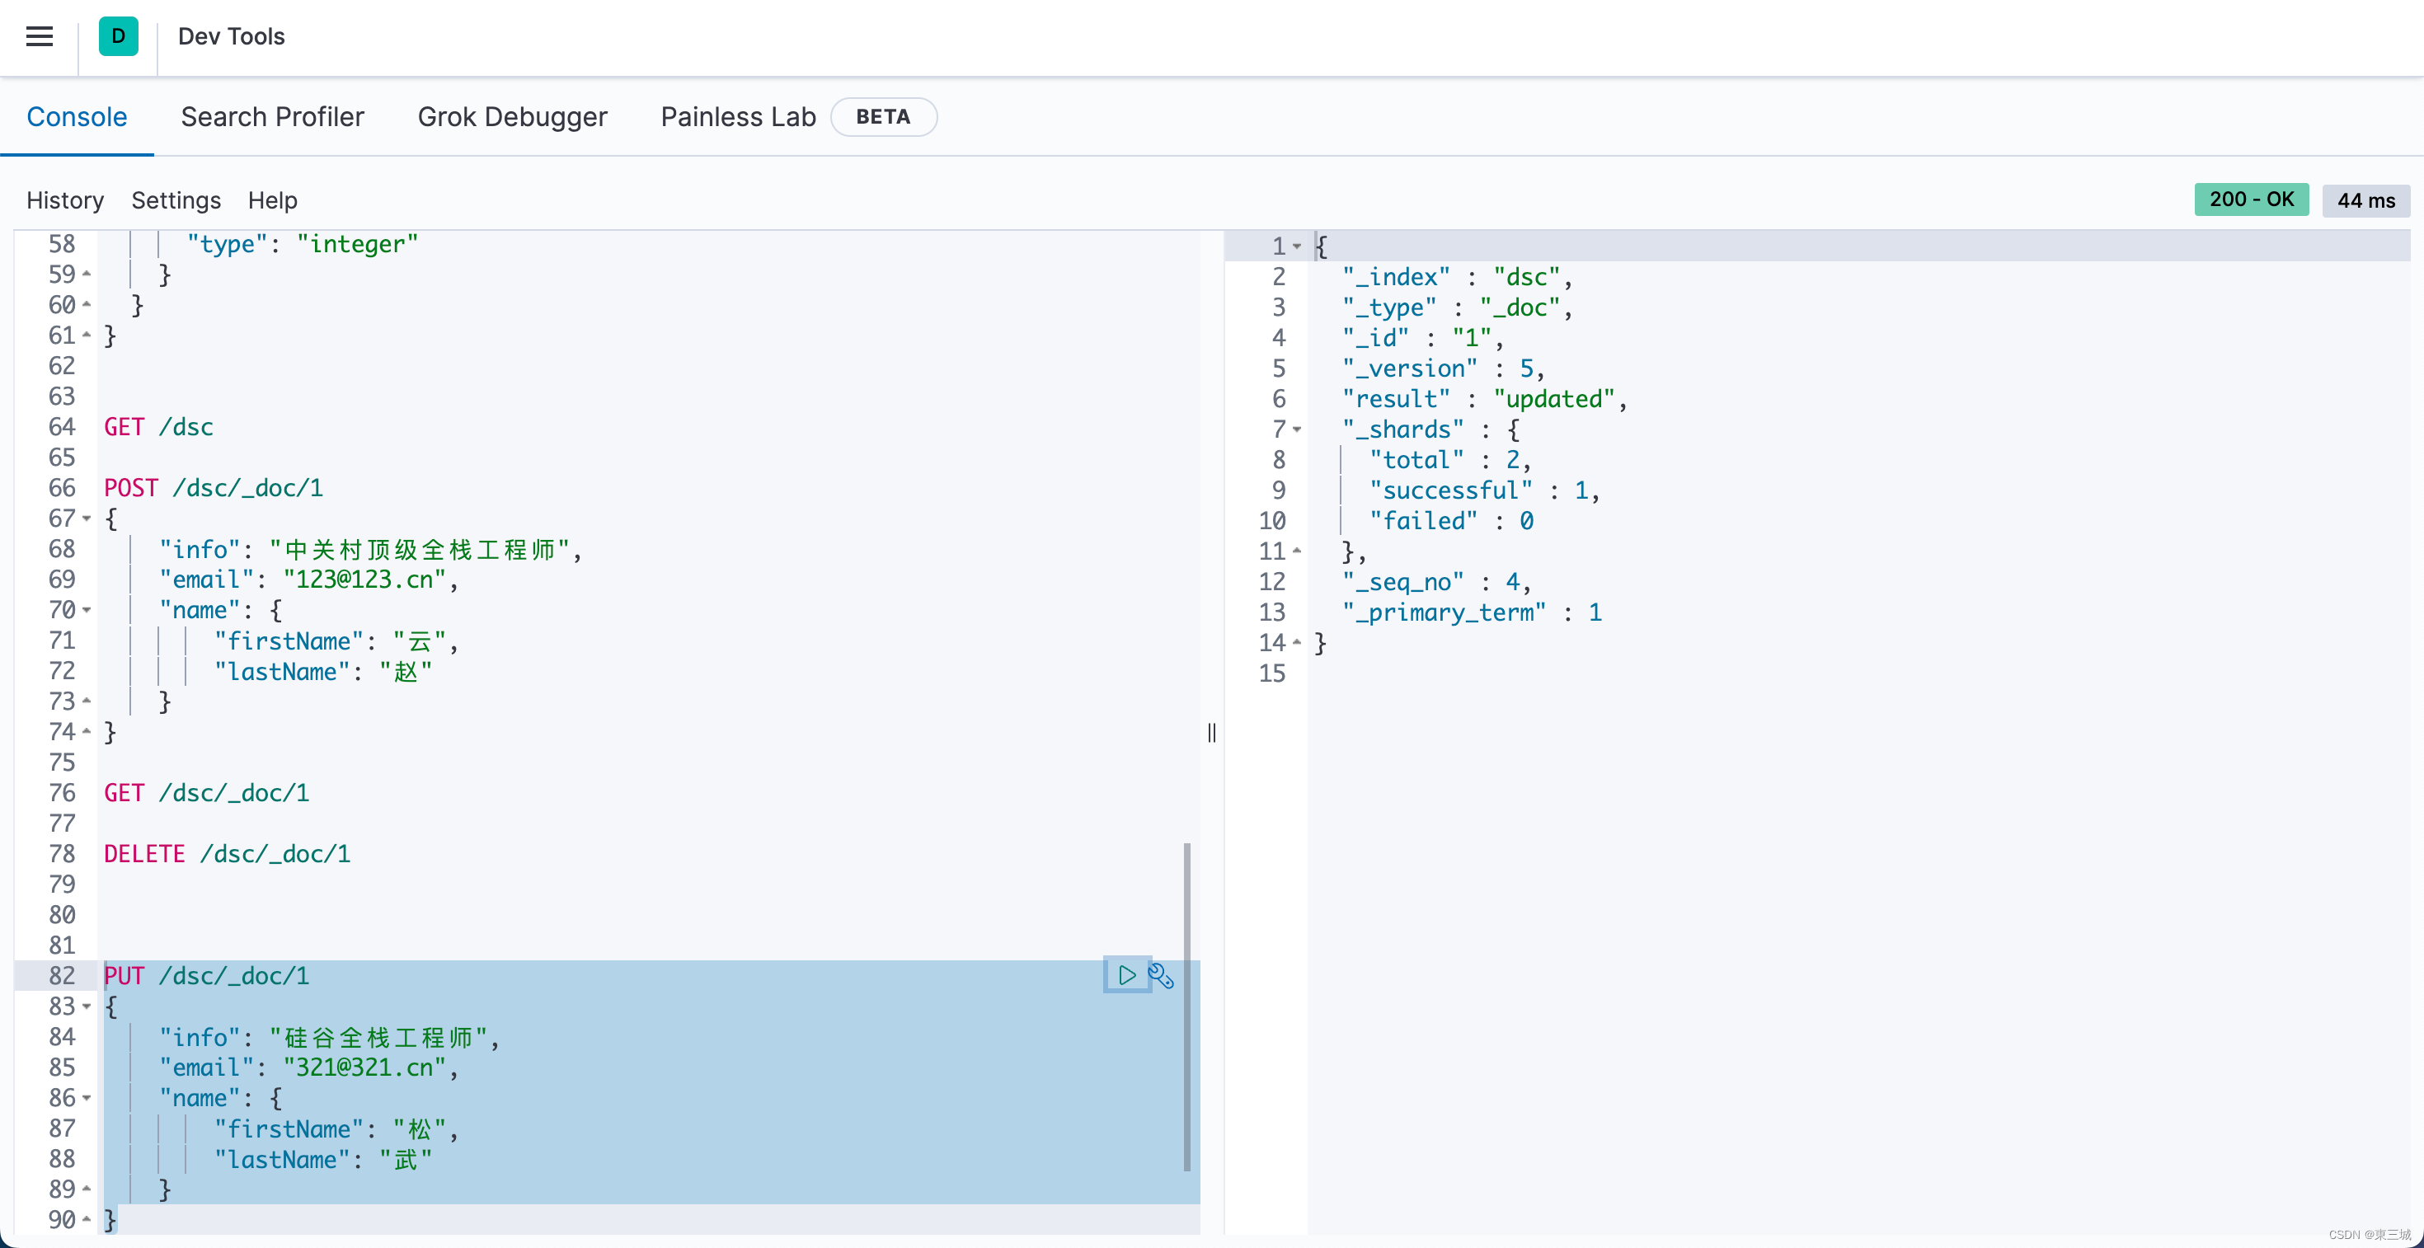2424x1248 pixels.
Task: Click the 200 - OK status badge
Action: (x=2251, y=199)
